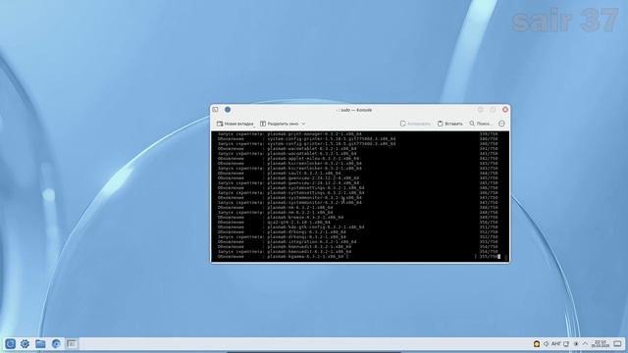Select the Konsole task entry on taskbar

pos(72,344)
